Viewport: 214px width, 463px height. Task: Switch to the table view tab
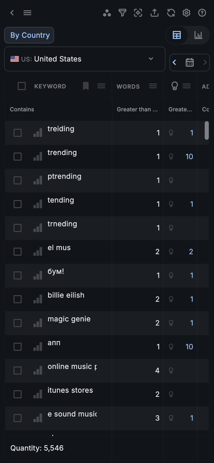tap(177, 35)
